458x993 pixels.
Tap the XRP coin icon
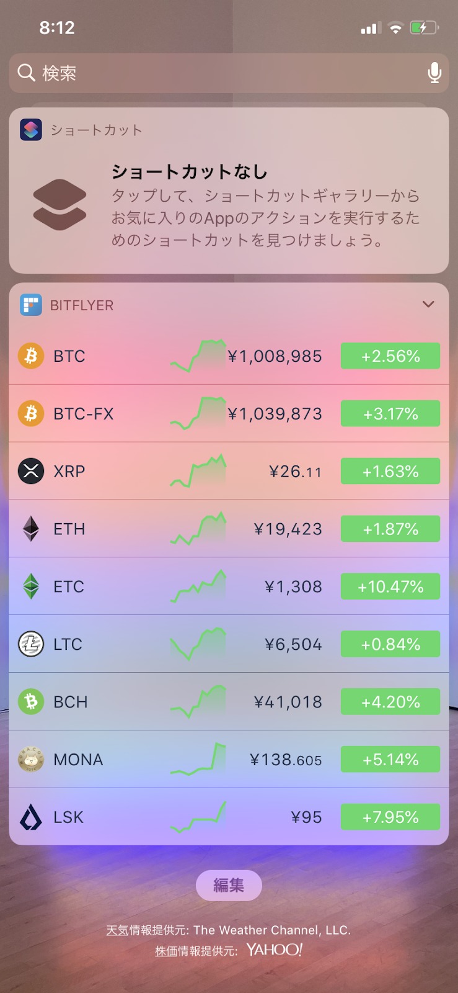pyautogui.click(x=31, y=471)
